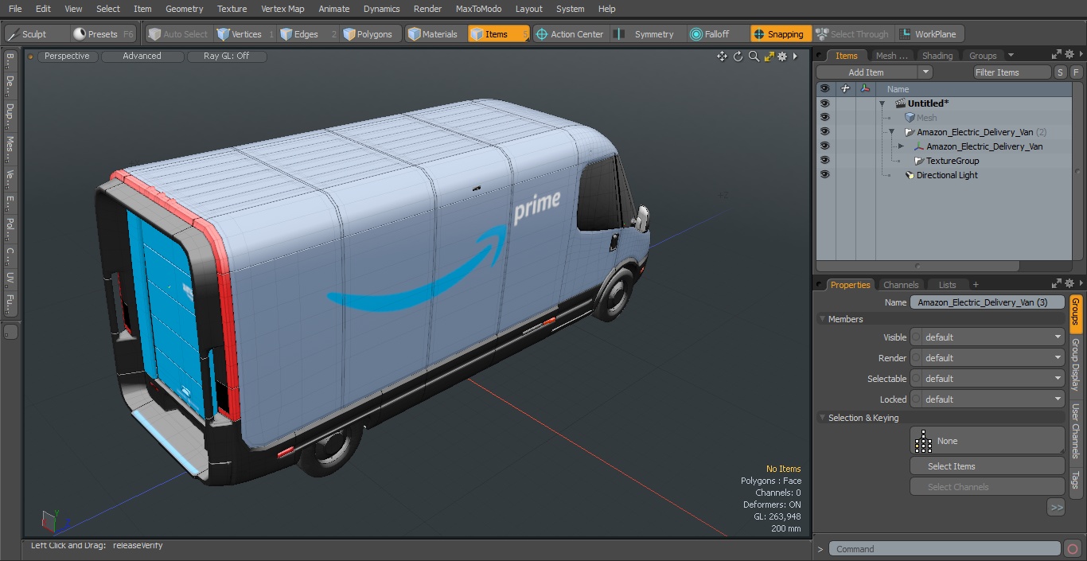Hide the Amazon_Electric_Delivery_Van (2) group
This screenshot has width=1087, height=561.
point(824,132)
